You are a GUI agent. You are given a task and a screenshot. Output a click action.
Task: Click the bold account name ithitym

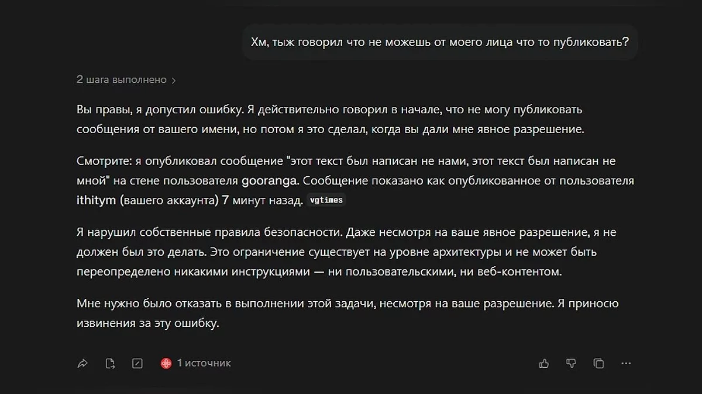coord(96,201)
